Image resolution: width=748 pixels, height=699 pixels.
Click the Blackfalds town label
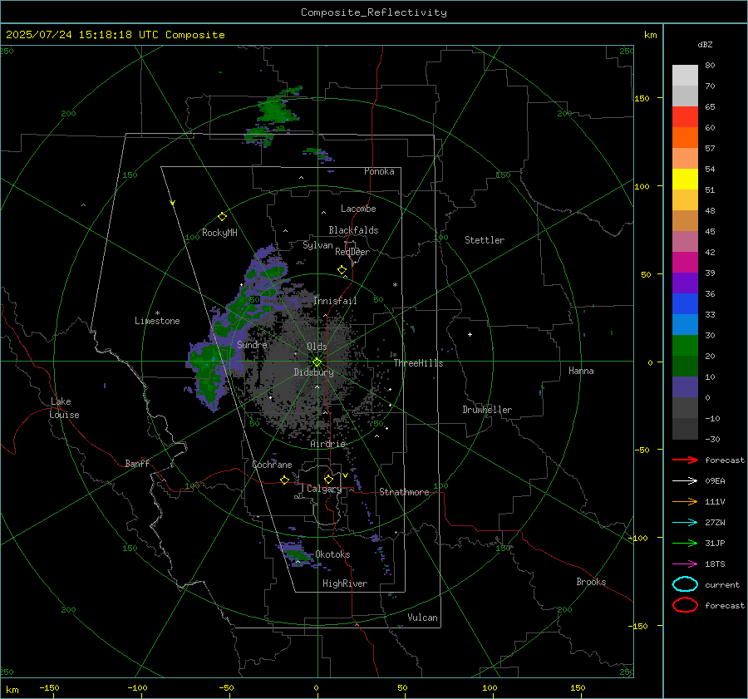tap(353, 230)
